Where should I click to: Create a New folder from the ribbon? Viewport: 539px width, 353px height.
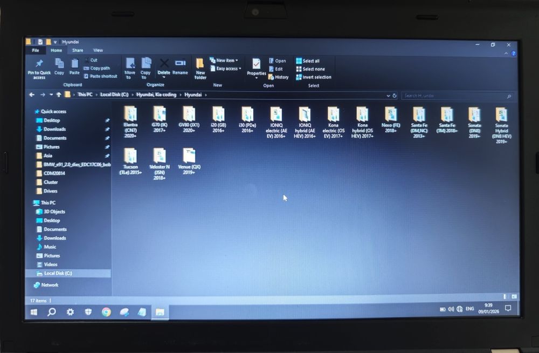200,69
